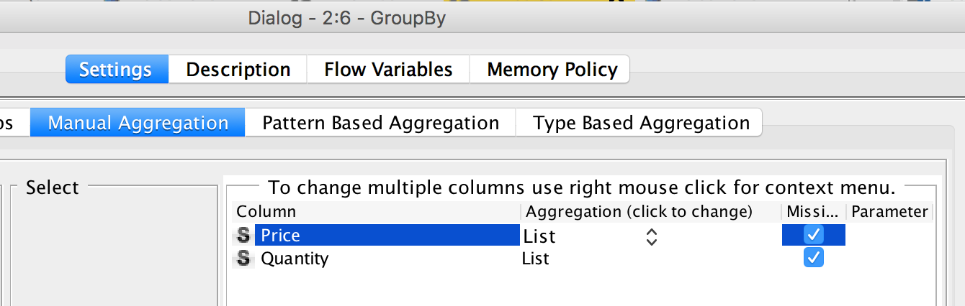This screenshot has height=306, width=965.
Task: Switch to the Description tab
Action: pos(238,70)
